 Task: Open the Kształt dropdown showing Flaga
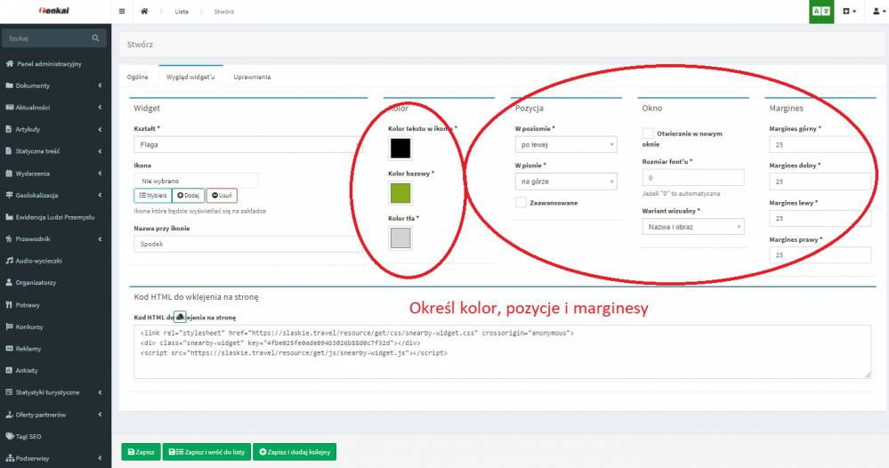tap(247, 143)
